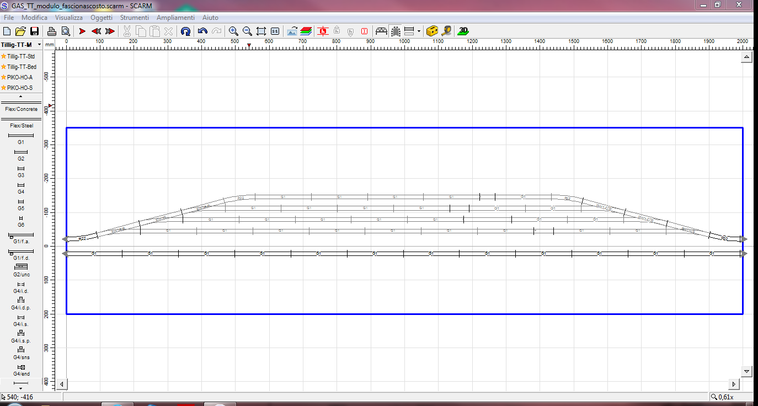Image resolution: width=758 pixels, height=406 pixels.
Task: Fit the layout to screen
Action: pyautogui.click(x=261, y=31)
